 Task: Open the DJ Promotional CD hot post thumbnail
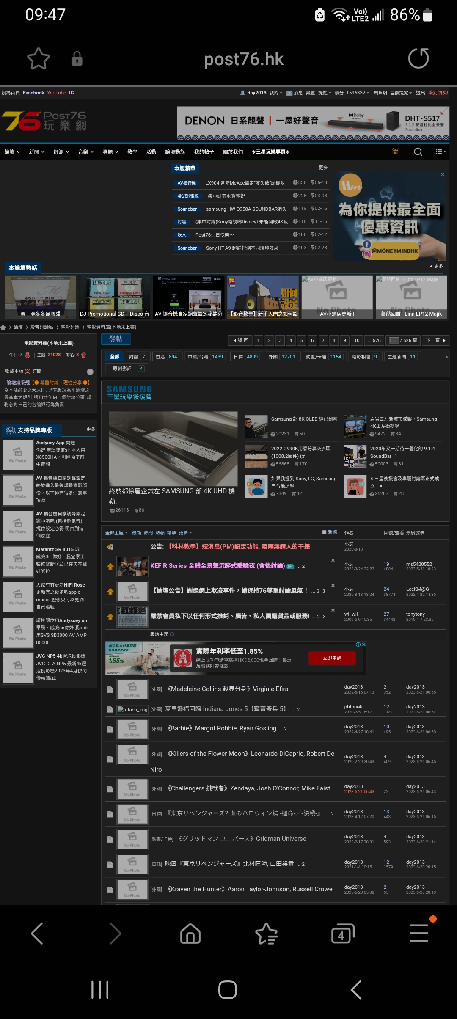(x=115, y=297)
